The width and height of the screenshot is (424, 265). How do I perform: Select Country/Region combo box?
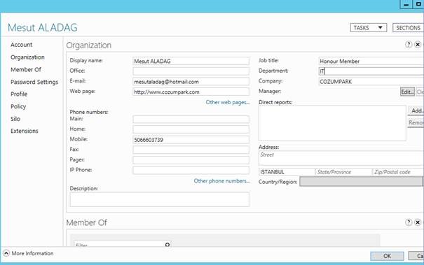pos(361,182)
